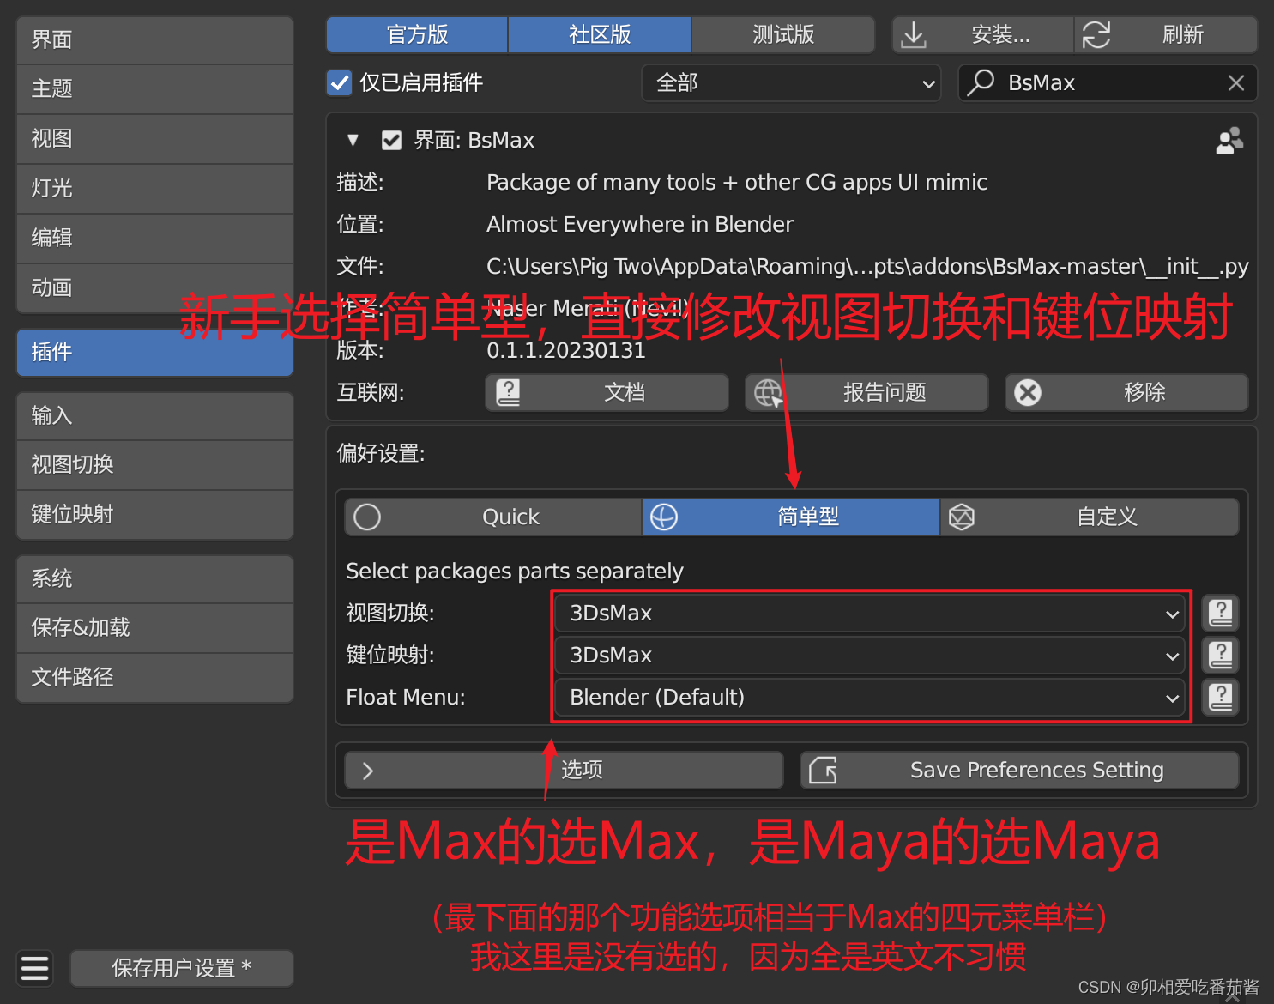Open the 视图切换 sidebar tab
Screen dimensions: 1274x1004
click(x=155, y=465)
